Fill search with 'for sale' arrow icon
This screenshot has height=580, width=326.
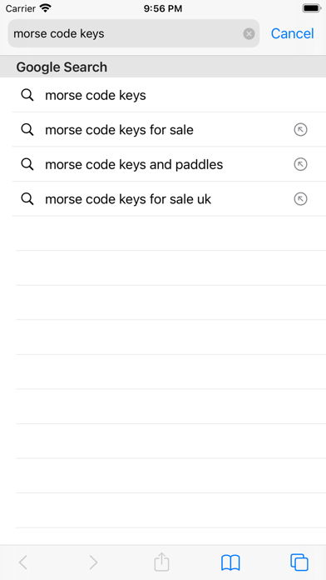pos(300,130)
